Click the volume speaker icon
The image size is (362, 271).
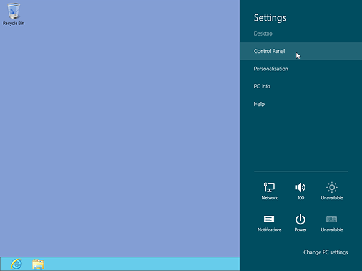click(300, 188)
